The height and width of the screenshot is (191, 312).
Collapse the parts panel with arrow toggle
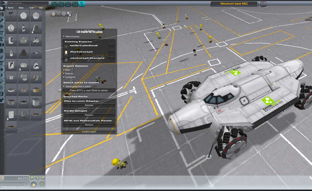pos(2,3)
